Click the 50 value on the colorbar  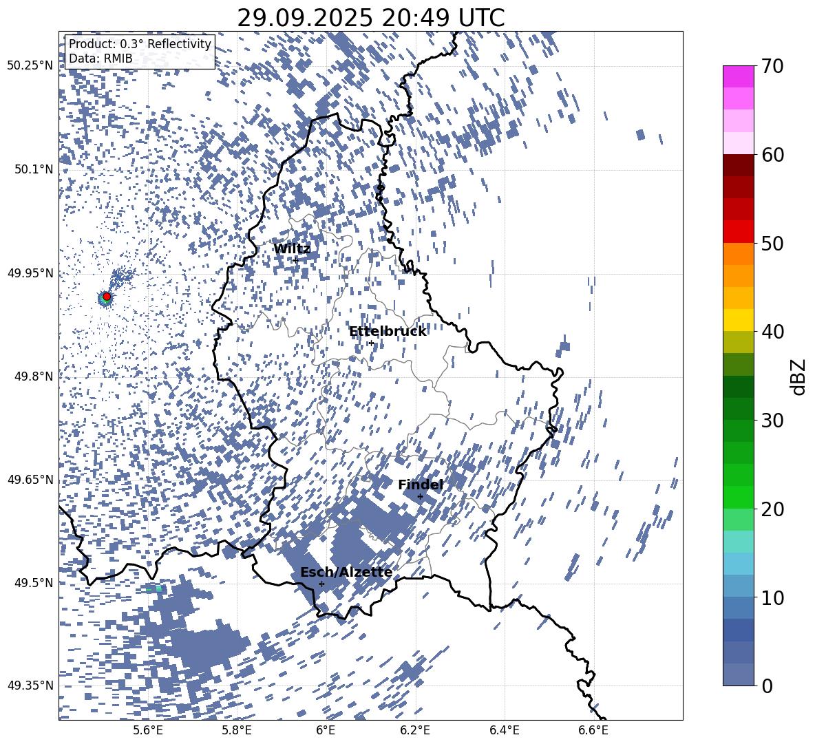[x=772, y=243]
